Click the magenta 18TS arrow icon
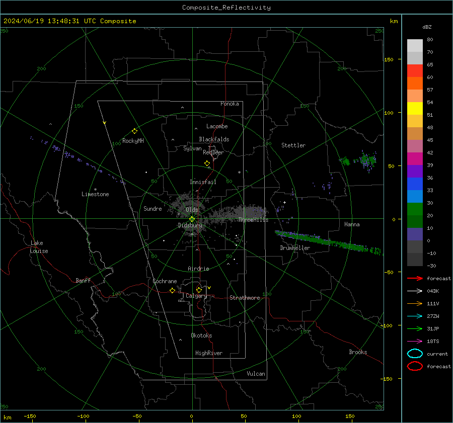 415,342
